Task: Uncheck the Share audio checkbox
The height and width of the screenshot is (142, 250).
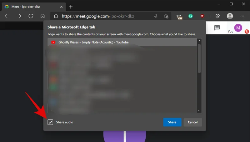Action: pos(50,122)
